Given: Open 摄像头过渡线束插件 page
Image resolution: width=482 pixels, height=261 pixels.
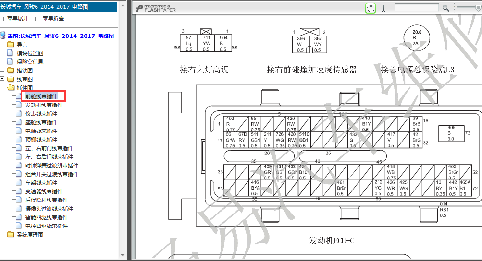Looking at the screenshot, I should point(49,209).
